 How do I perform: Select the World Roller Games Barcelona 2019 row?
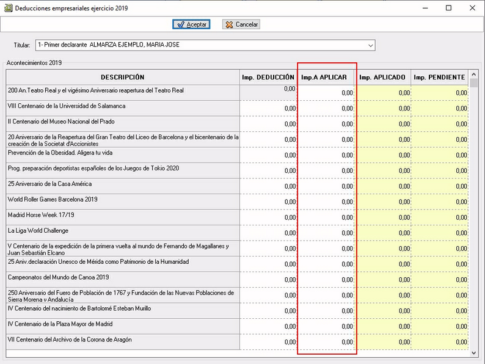pos(123,202)
